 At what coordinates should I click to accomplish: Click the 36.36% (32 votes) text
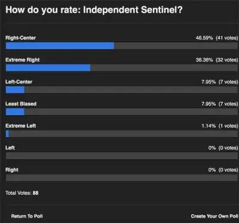(x=217, y=60)
